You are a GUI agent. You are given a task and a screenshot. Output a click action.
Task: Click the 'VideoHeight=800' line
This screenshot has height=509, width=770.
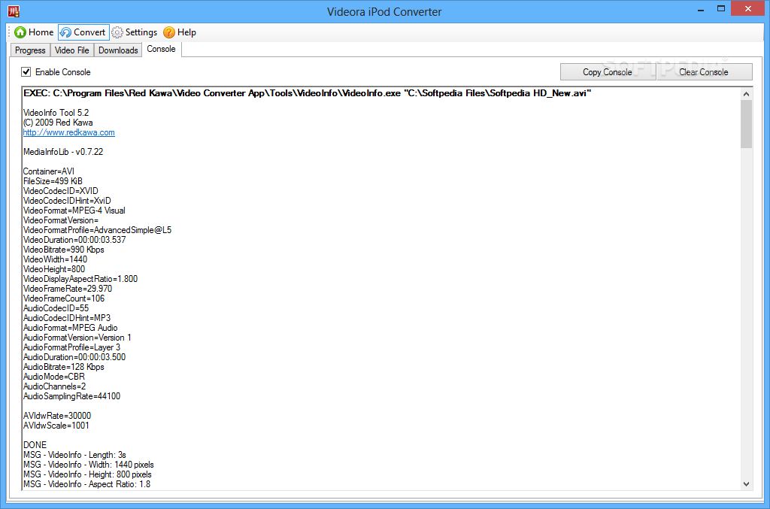54,269
